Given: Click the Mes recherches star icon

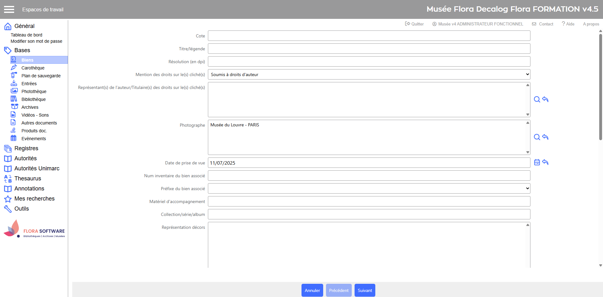Looking at the screenshot, I should pyautogui.click(x=8, y=199).
